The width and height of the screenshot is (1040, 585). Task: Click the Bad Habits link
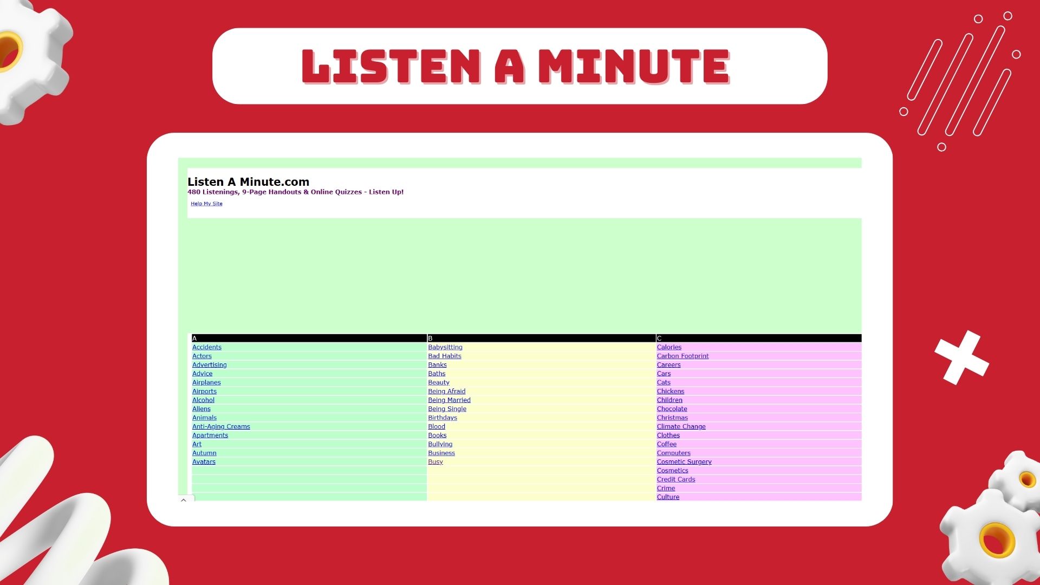pos(444,356)
